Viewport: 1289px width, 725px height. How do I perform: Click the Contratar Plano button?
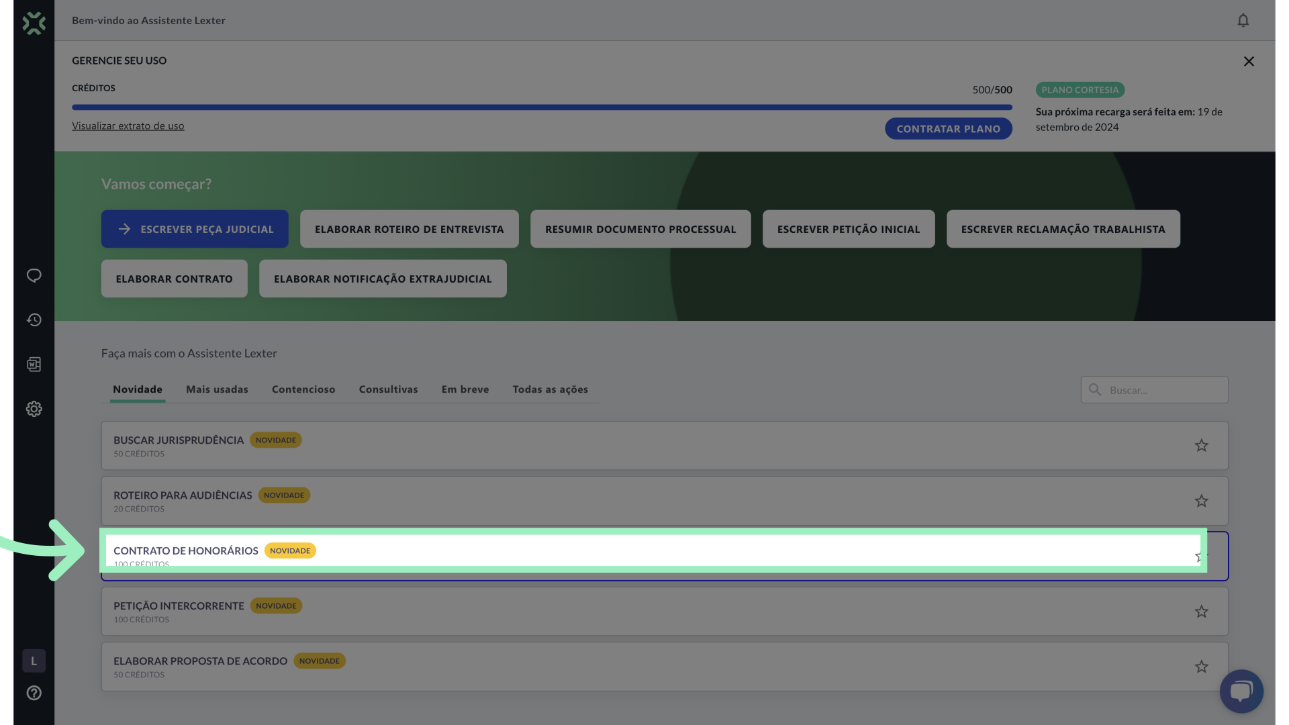[948, 129]
